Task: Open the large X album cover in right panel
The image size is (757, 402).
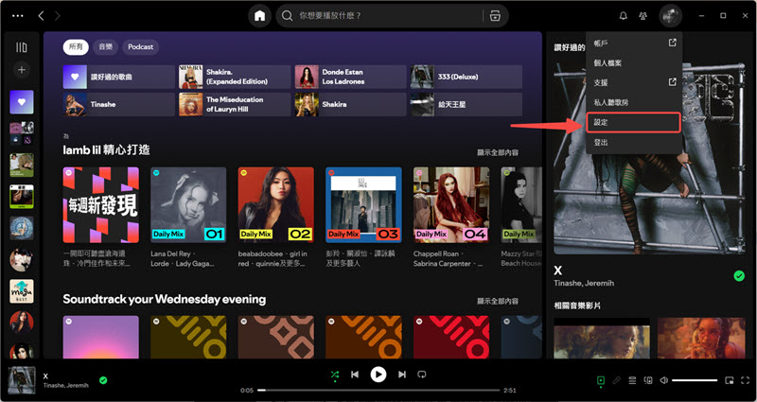Action: point(649,159)
